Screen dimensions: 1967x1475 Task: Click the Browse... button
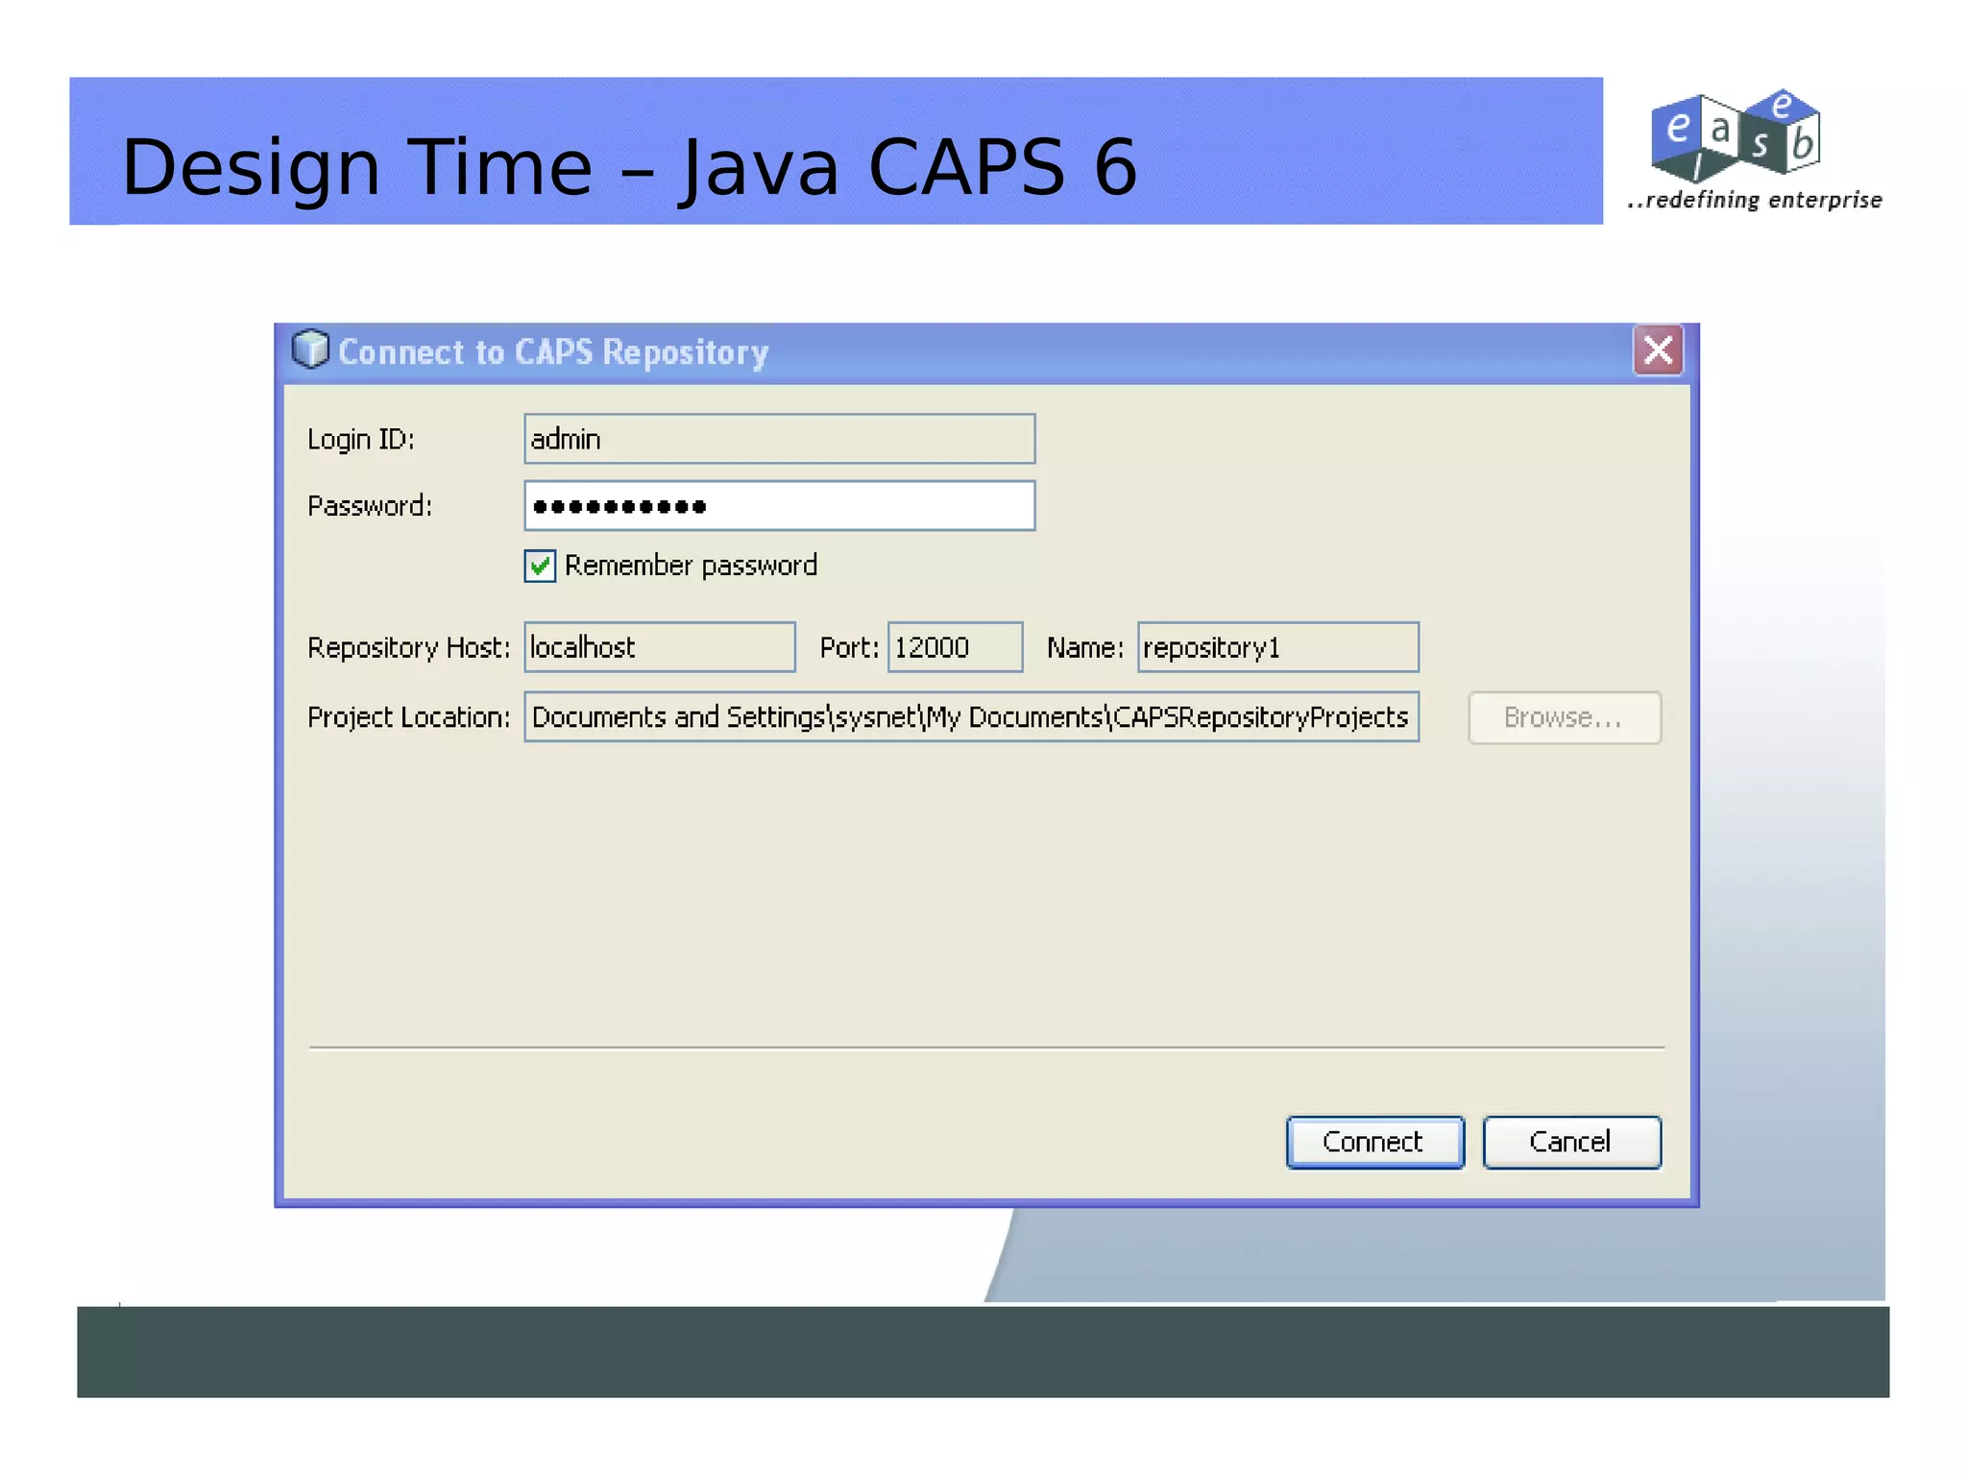(x=1565, y=717)
